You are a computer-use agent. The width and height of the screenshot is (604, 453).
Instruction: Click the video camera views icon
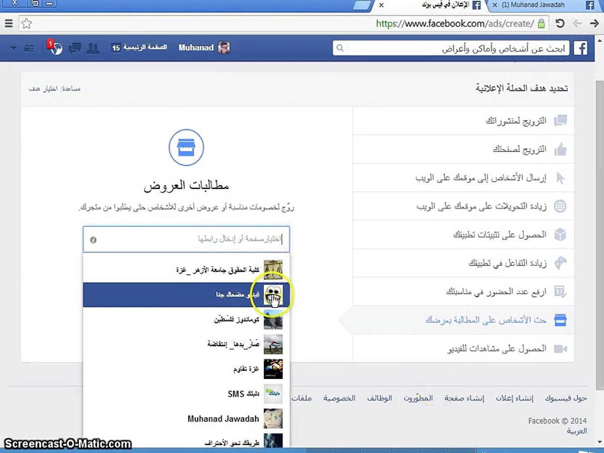click(x=560, y=349)
